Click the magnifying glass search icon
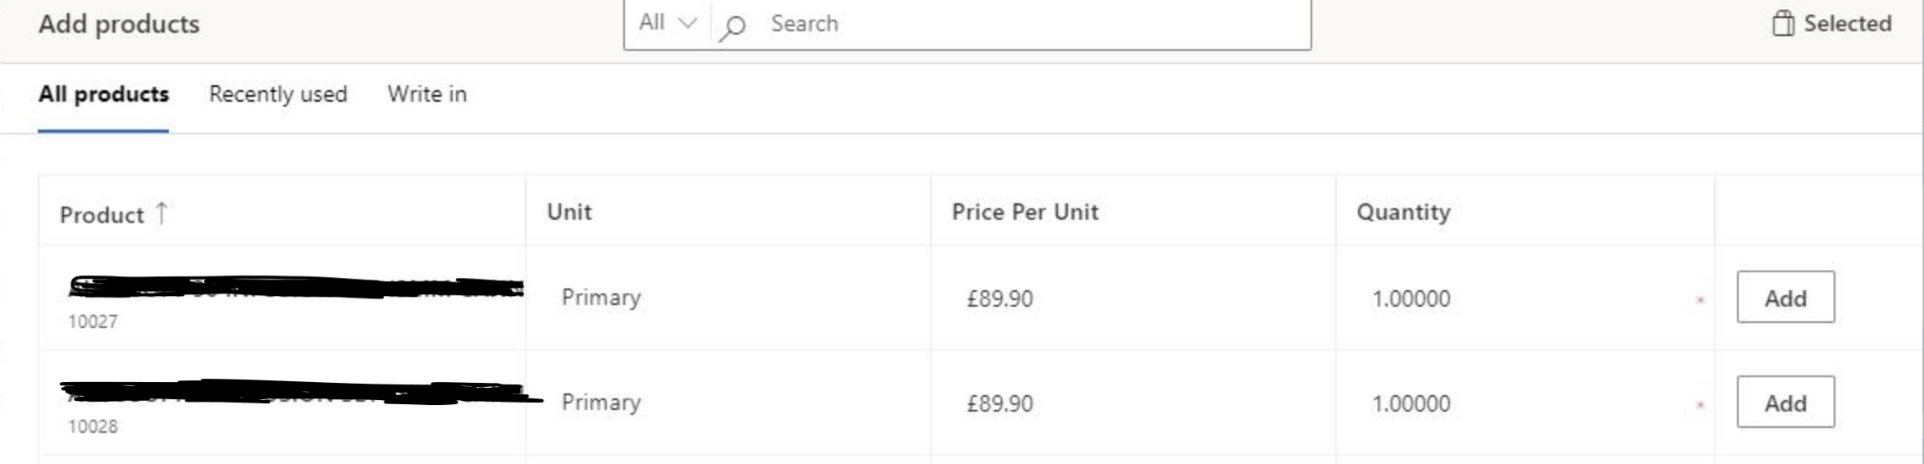This screenshot has width=1924, height=464. pyautogui.click(x=732, y=27)
